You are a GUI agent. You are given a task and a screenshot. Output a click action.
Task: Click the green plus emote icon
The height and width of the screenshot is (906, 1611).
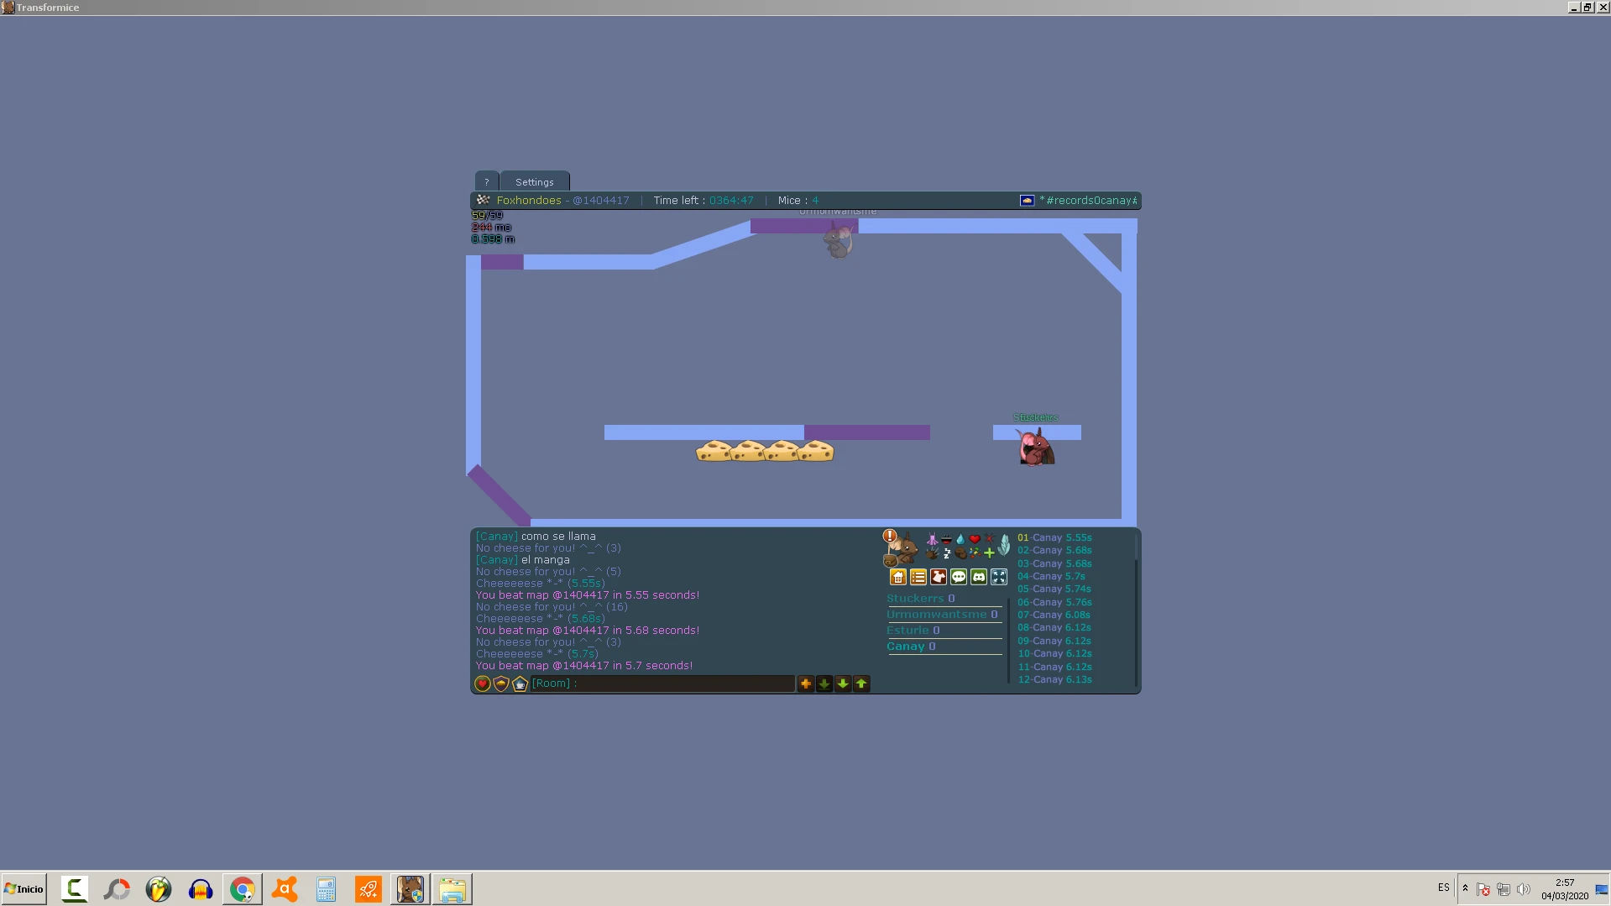[x=989, y=553]
